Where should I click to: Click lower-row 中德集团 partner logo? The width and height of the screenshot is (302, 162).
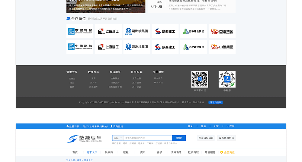pyautogui.click(x=222, y=47)
